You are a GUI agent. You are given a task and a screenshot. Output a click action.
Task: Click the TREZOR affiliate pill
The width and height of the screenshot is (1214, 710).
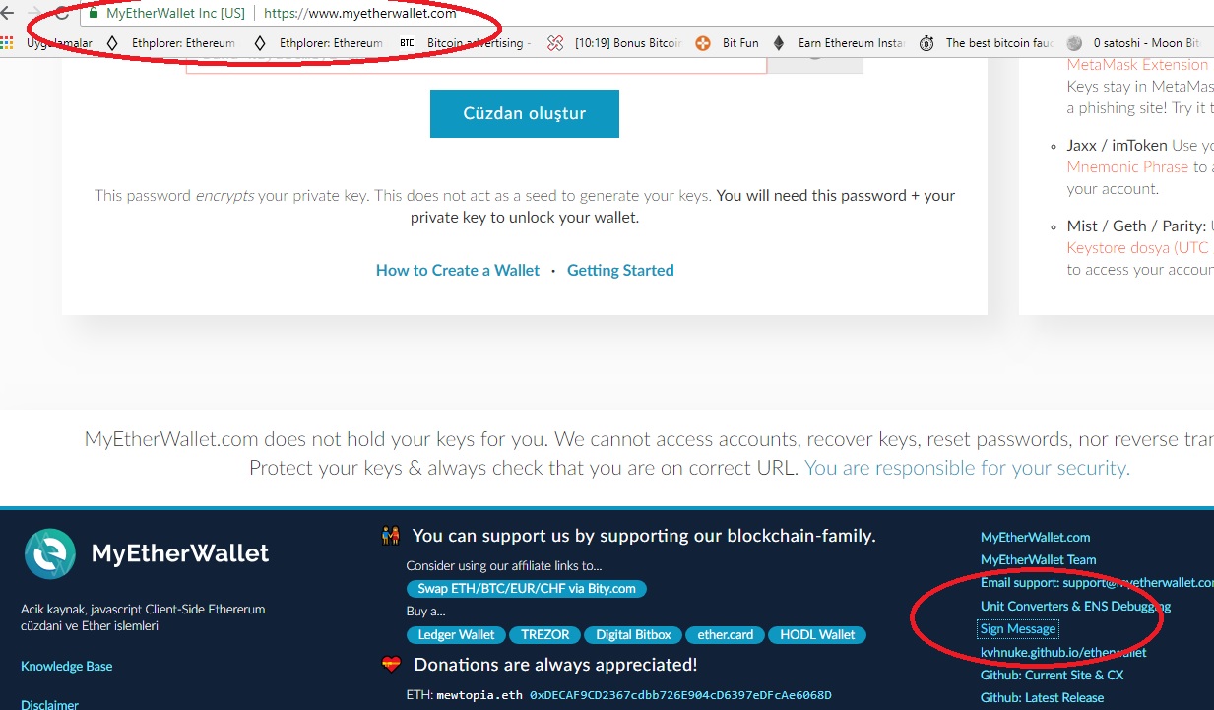coord(544,635)
